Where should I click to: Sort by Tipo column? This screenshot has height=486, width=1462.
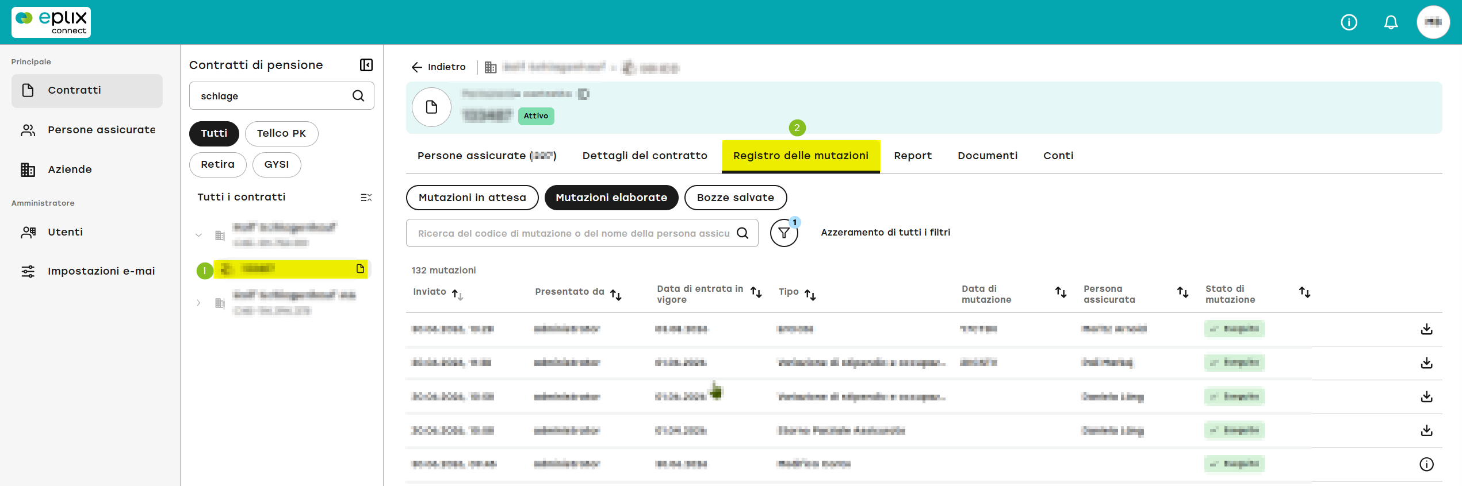point(810,295)
